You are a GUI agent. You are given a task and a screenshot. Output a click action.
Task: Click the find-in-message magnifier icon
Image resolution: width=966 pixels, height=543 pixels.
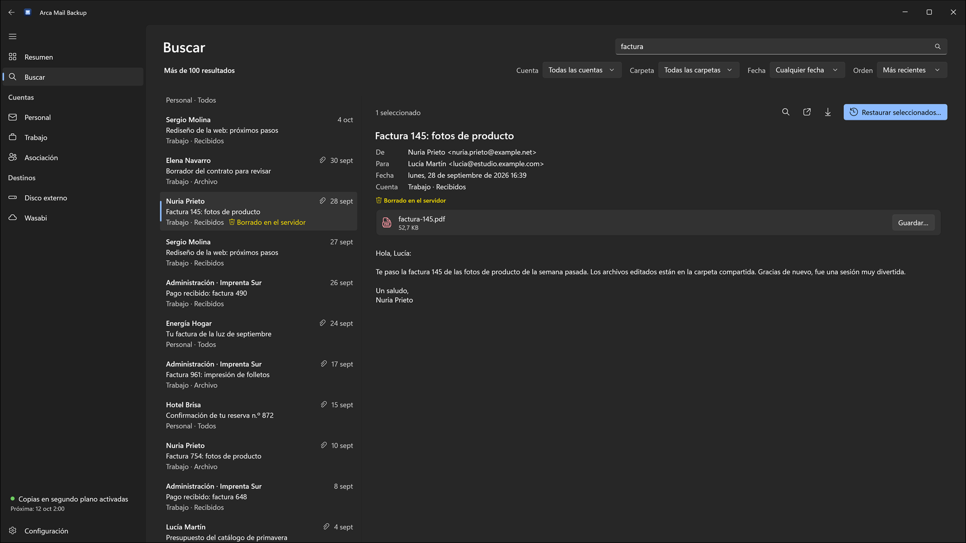786,112
